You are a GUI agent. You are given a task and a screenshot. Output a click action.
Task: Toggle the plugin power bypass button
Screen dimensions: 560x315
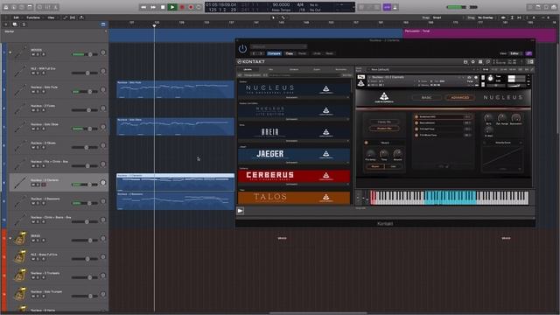(242, 49)
